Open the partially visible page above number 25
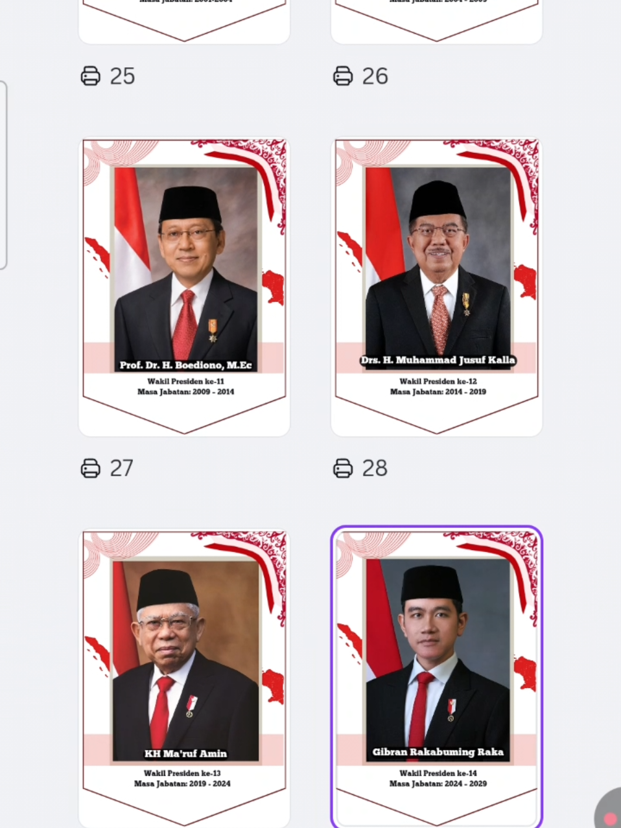The height and width of the screenshot is (828, 621). tap(184, 21)
